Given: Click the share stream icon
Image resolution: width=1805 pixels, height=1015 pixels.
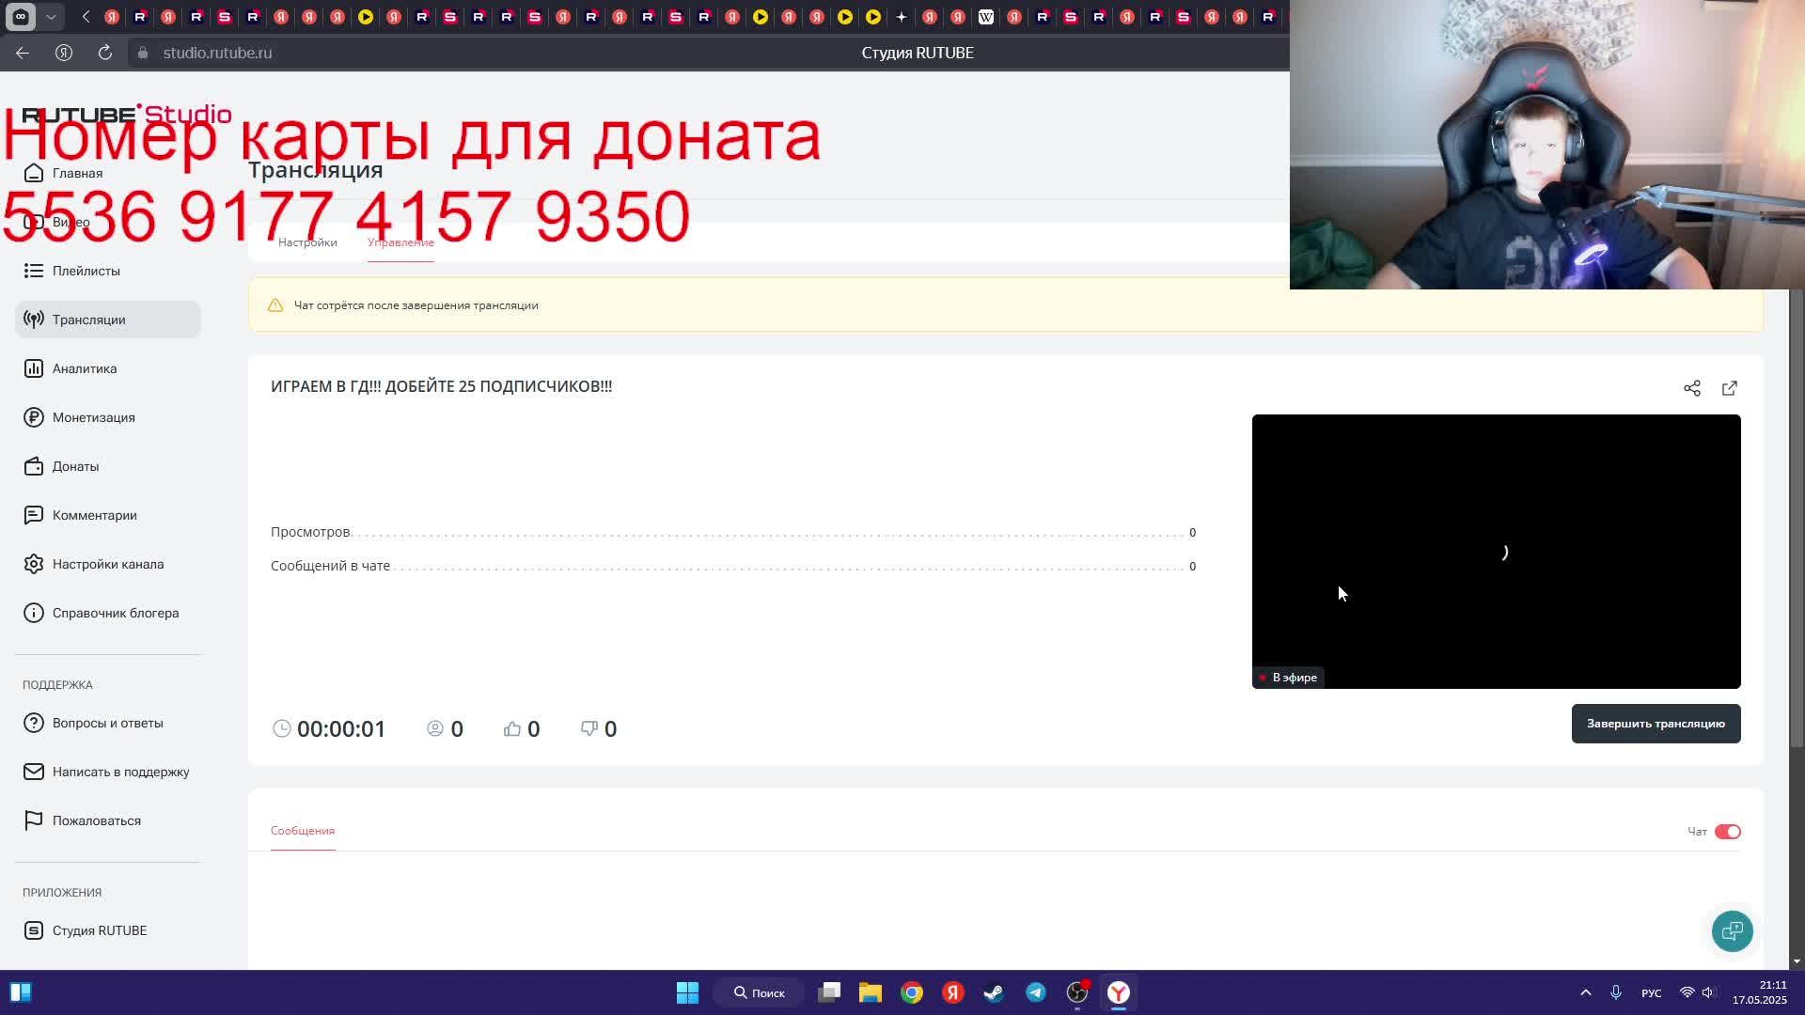Looking at the screenshot, I should pyautogui.click(x=1692, y=388).
